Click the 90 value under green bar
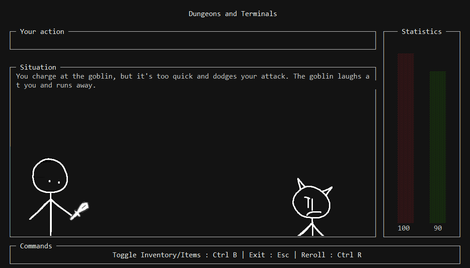The height and width of the screenshot is (268, 470). (437, 228)
